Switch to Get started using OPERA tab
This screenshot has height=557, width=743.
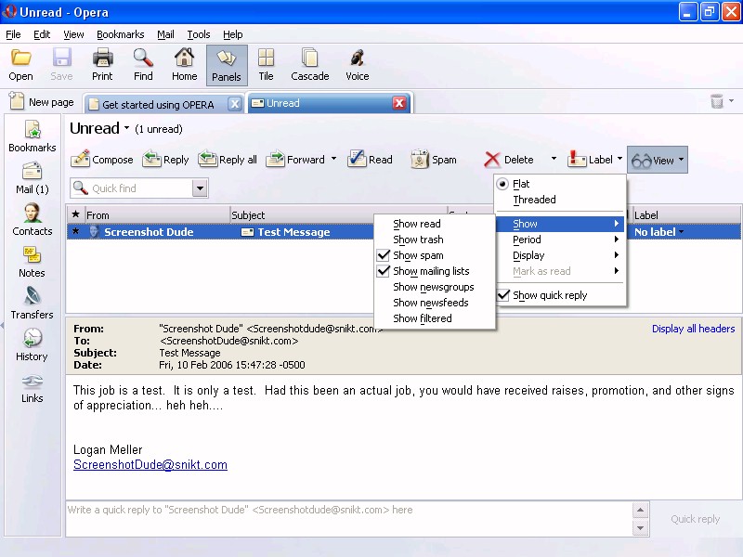tap(158, 104)
